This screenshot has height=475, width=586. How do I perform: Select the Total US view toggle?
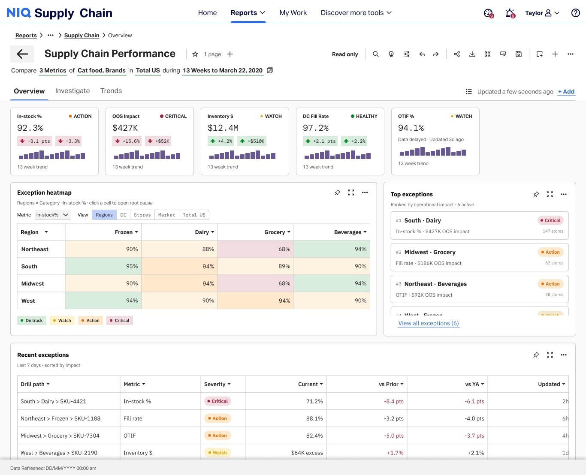194,215
